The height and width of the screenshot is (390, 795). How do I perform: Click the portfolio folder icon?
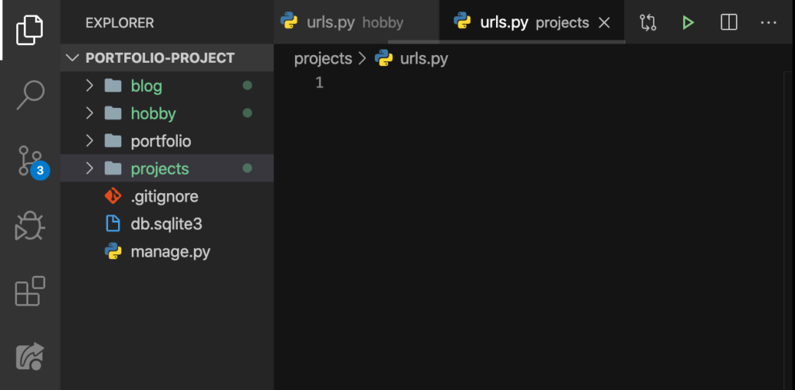[x=113, y=141]
